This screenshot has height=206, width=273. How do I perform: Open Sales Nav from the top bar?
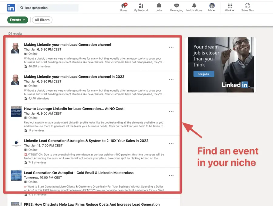coord(247,6)
